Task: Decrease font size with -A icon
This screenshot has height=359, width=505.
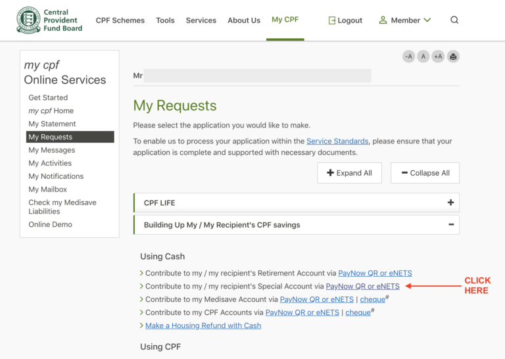Action: (408, 57)
